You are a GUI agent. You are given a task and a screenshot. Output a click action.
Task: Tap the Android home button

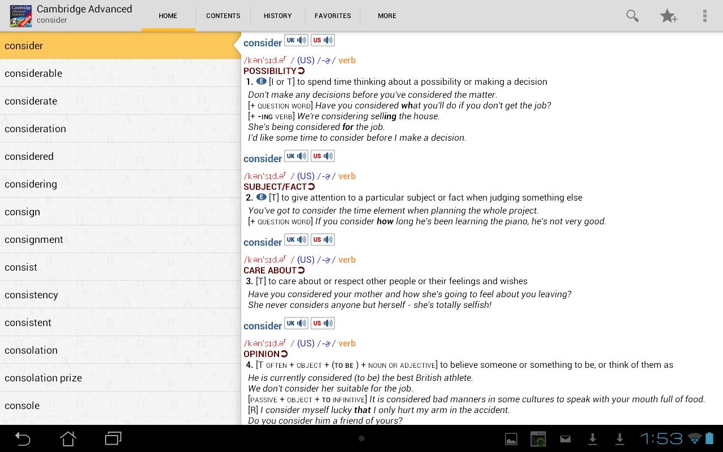[x=68, y=438]
